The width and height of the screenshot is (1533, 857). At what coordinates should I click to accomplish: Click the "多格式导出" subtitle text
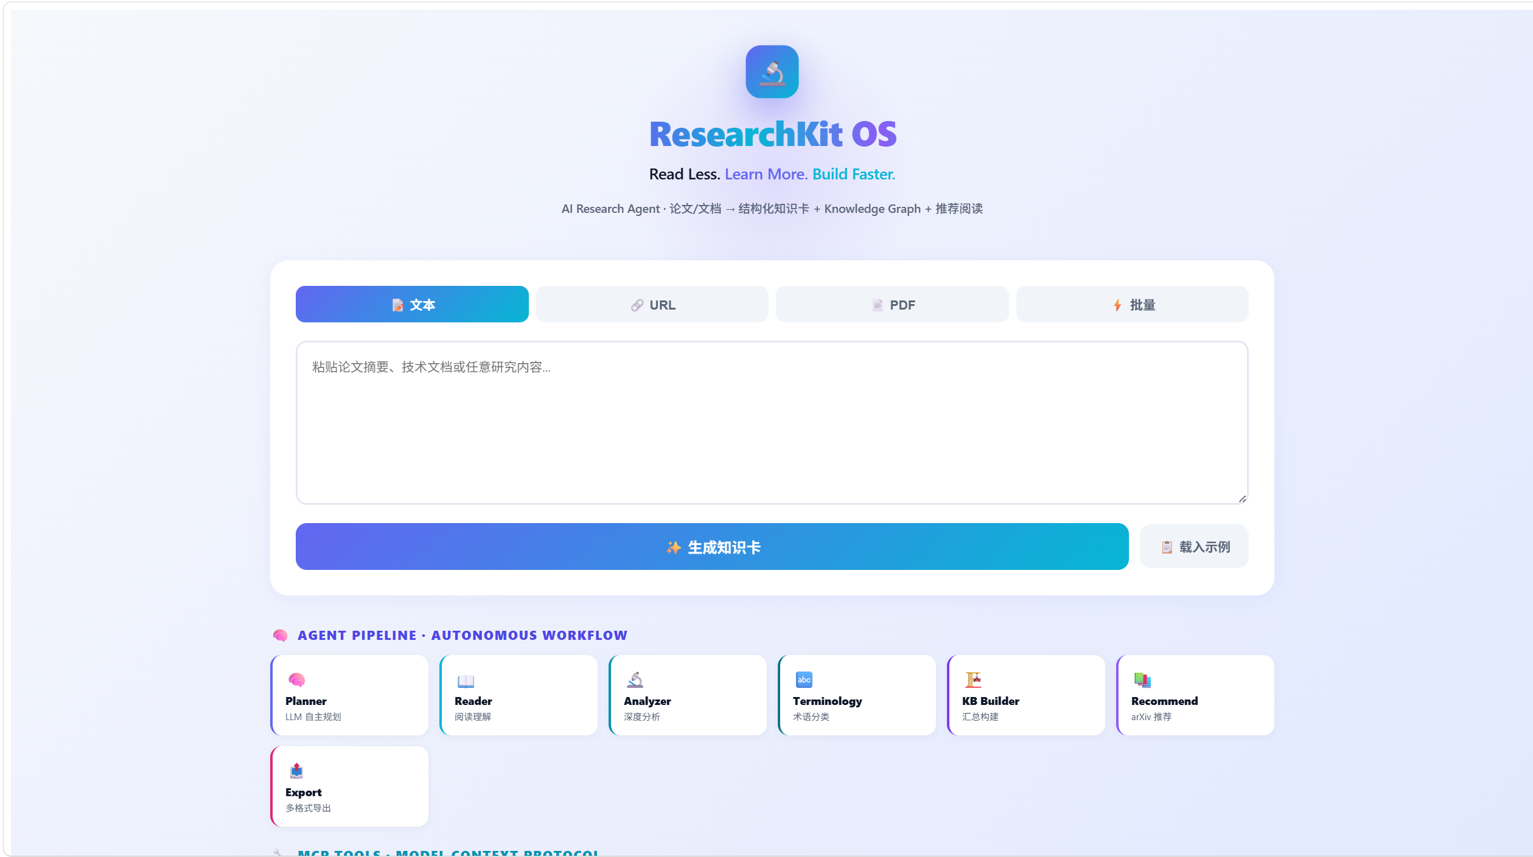[x=309, y=808]
